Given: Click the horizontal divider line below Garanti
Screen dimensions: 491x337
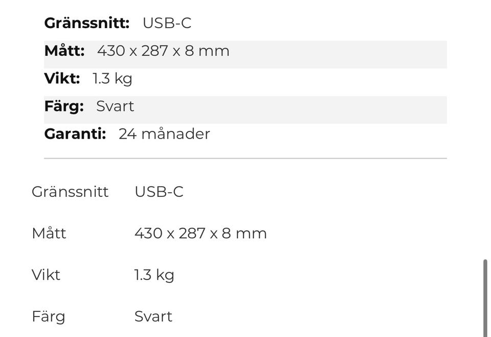Looking at the screenshot, I should [x=245, y=159].
